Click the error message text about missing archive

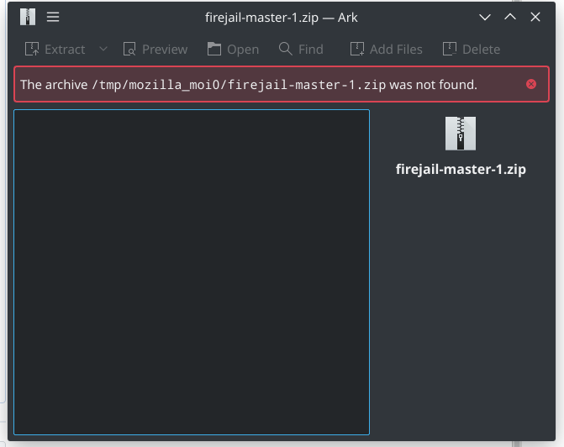tap(249, 85)
